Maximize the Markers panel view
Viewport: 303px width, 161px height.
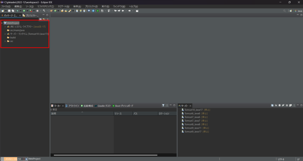point(175,105)
